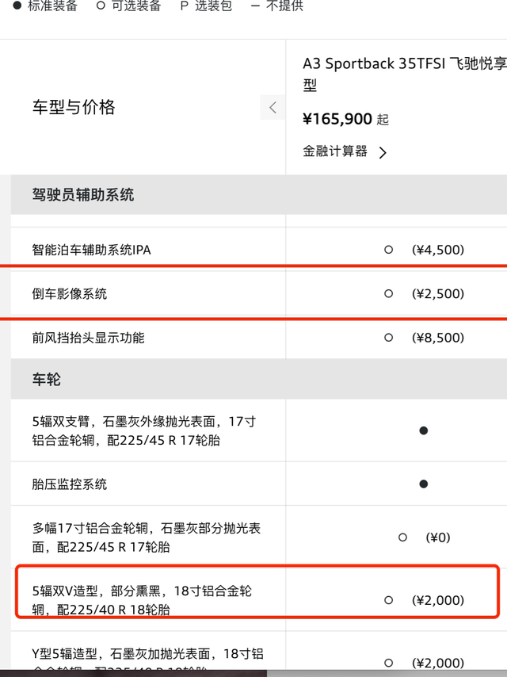Image resolution: width=507 pixels, height=677 pixels.
Task: Click the 车型与价格 heading
Action: [74, 108]
